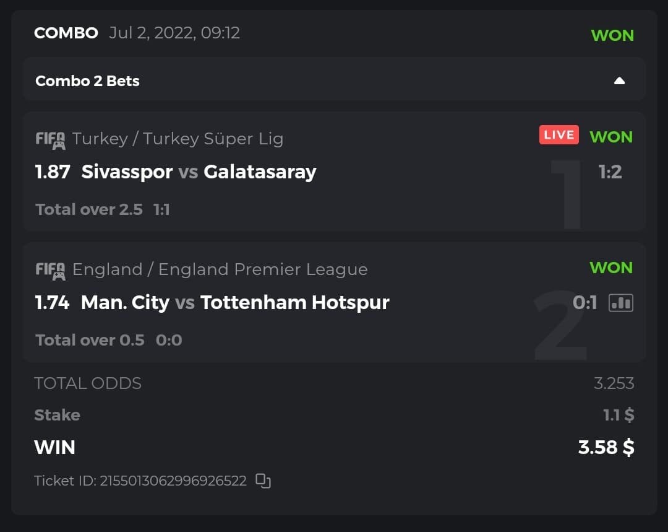This screenshot has width=668, height=532.
Task: Click FIFA gamepad icon for Turkey league
Action: (x=50, y=139)
